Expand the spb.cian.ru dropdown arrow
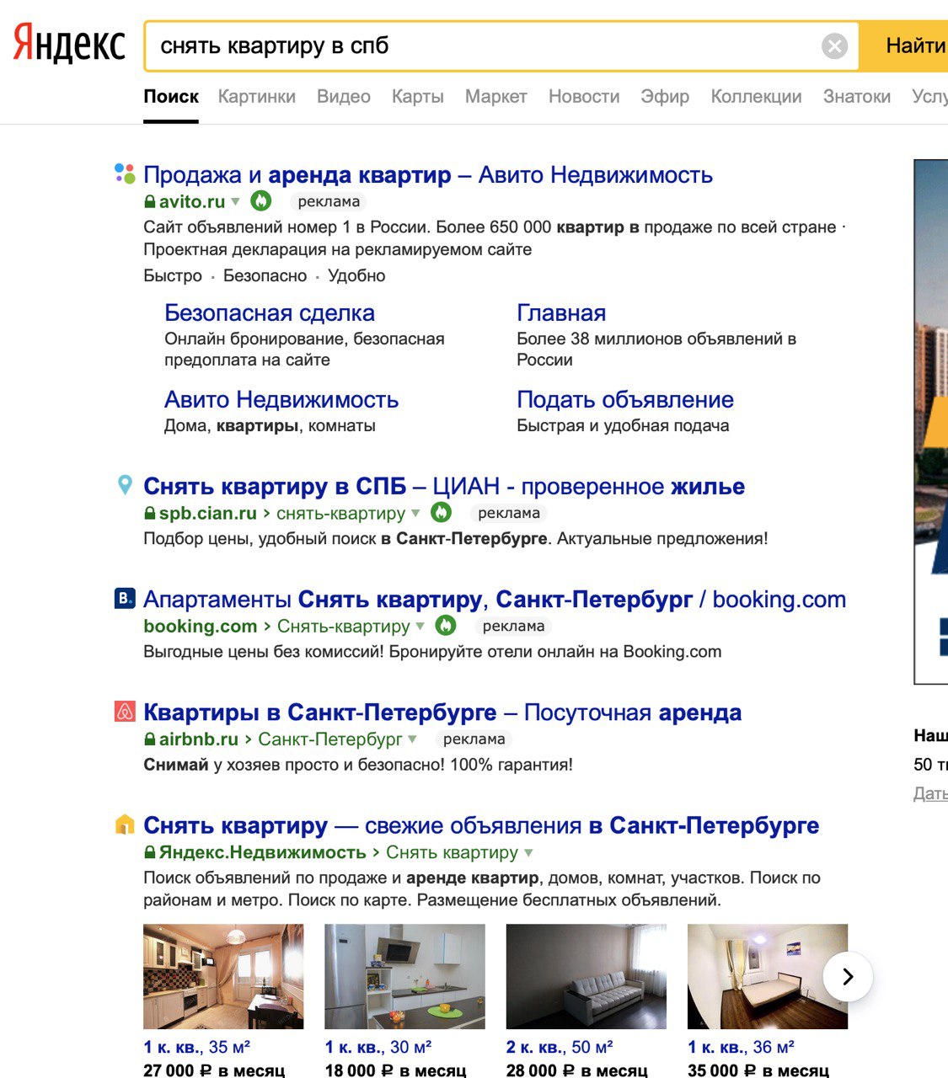The height and width of the screenshot is (1078, 948). [415, 512]
